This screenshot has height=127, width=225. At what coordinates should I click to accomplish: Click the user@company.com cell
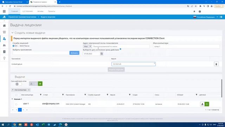[x=51, y=104]
